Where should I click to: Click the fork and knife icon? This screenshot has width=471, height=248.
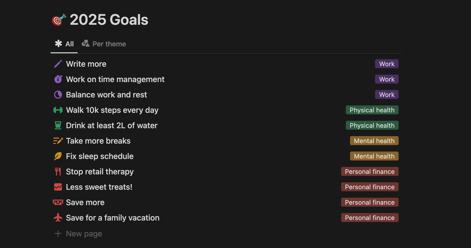(58, 171)
